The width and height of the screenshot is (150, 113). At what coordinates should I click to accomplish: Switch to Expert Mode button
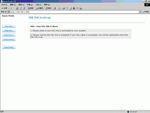(x=9, y=47)
